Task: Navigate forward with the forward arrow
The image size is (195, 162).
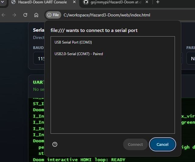Action: (14, 15)
